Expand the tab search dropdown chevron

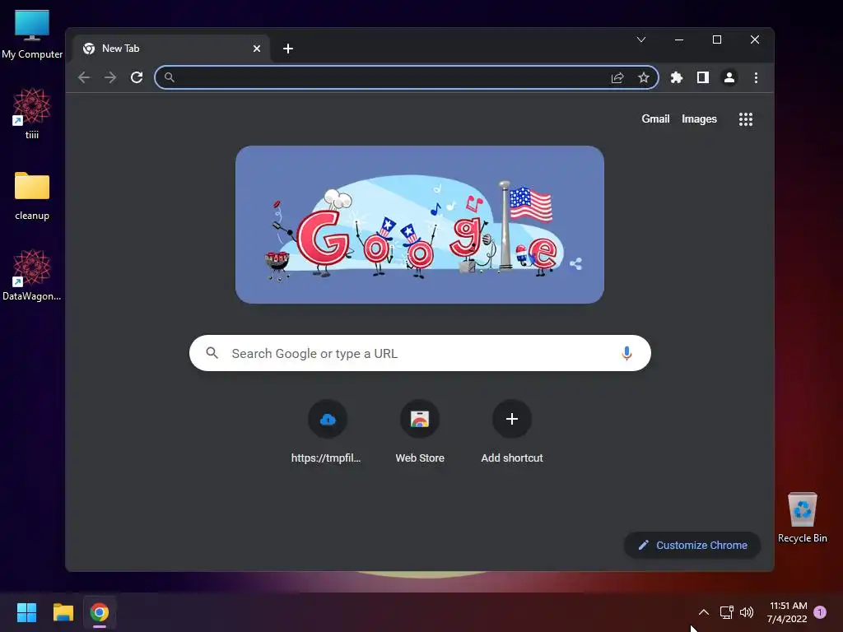coord(640,39)
